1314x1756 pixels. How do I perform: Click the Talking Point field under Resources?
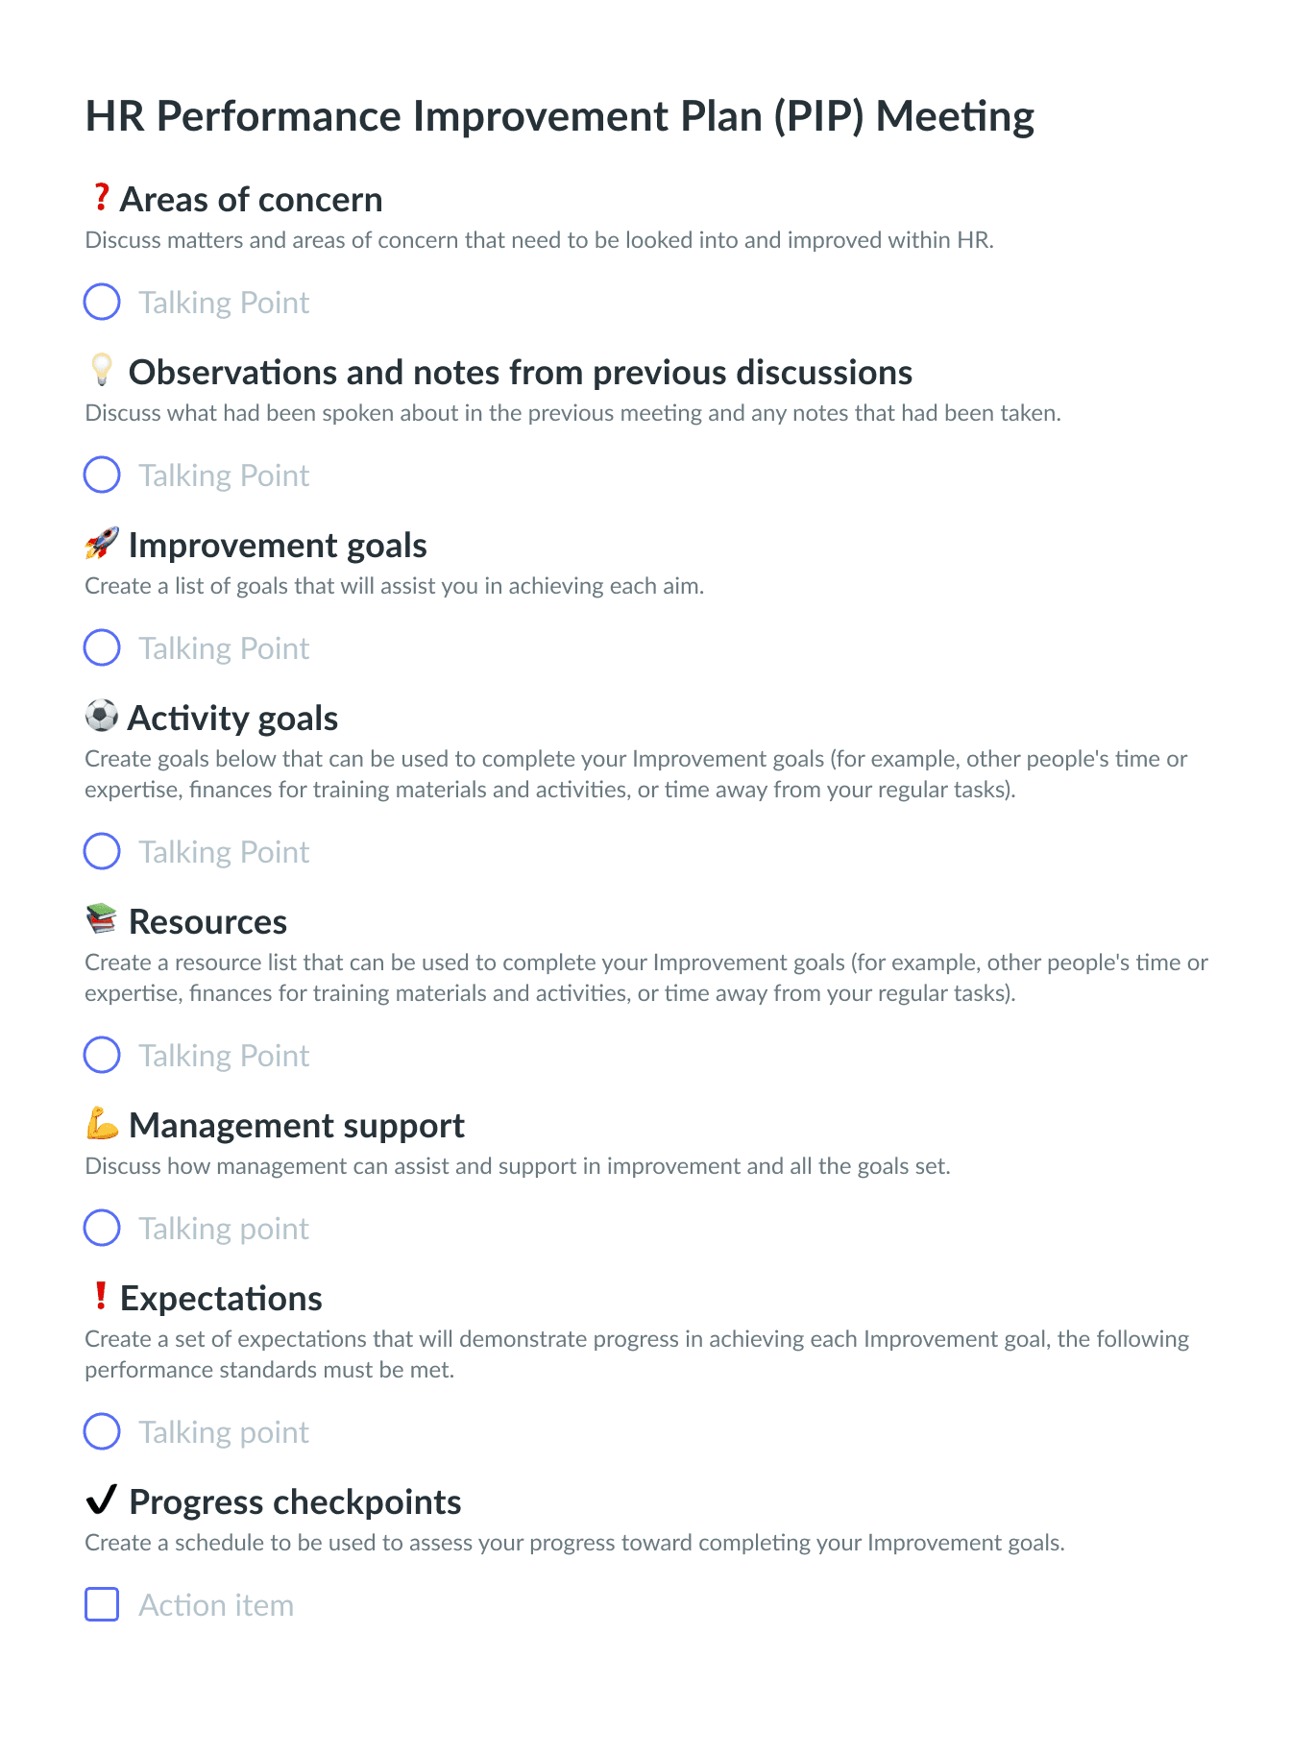click(x=224, y=1056)
